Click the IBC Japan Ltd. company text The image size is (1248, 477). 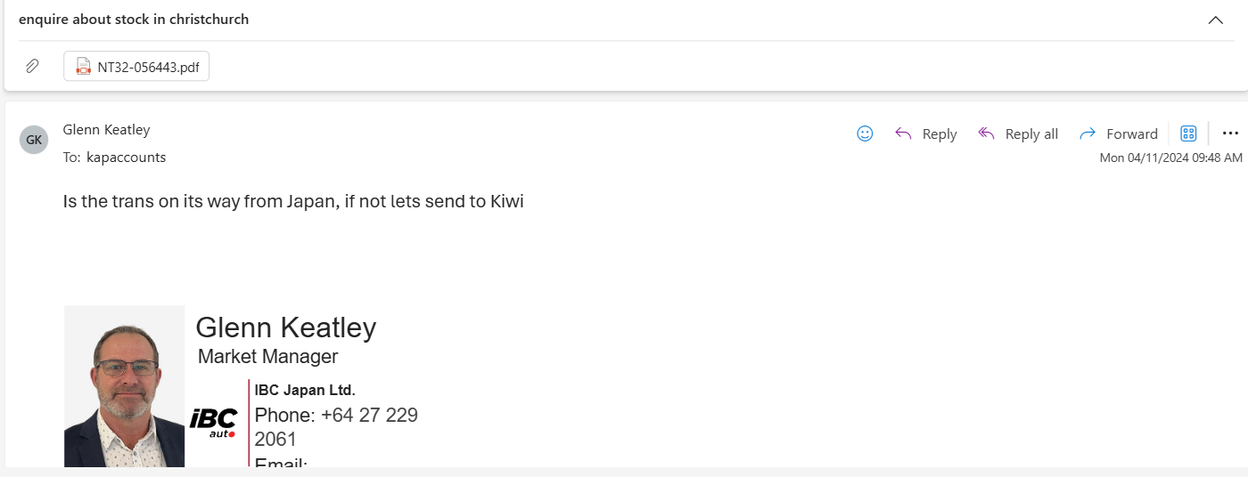tap(305, 390)
